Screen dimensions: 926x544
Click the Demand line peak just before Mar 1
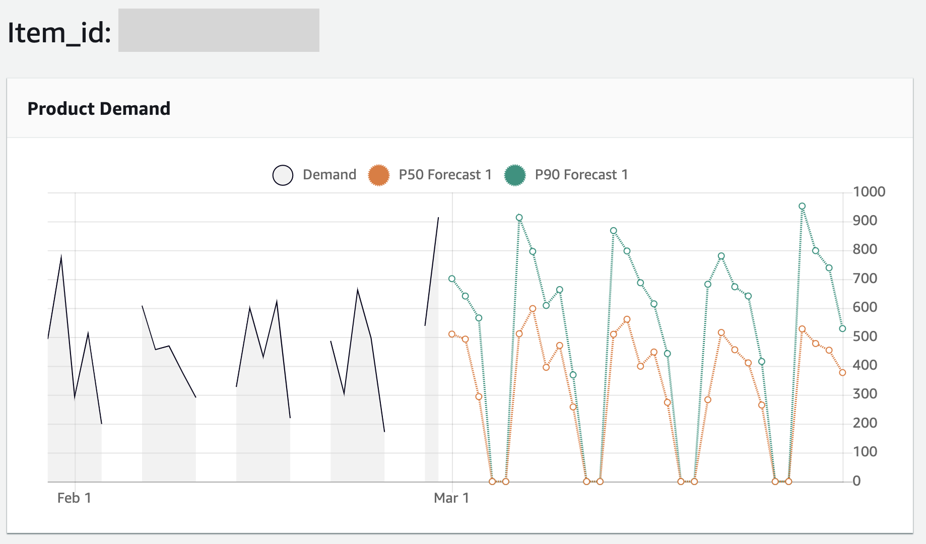(438, 218)
